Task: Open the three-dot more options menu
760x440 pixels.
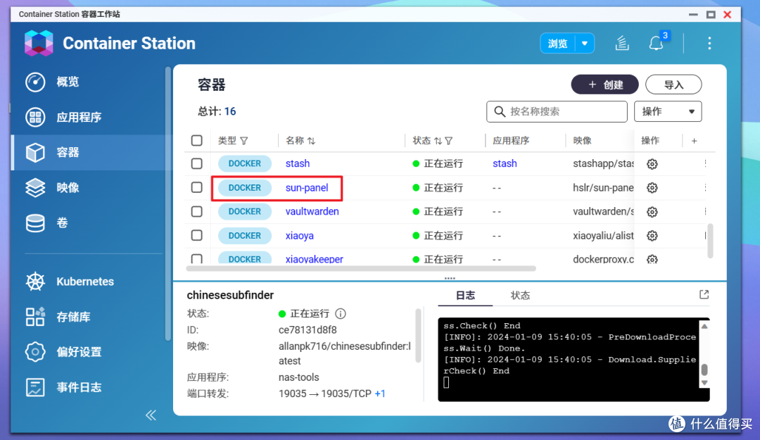Action: coord(709,43)
